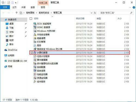Viewport: 136px width, 102px height.
Task: Click the 组件服务 icon
Action: (x=35, y=81)
